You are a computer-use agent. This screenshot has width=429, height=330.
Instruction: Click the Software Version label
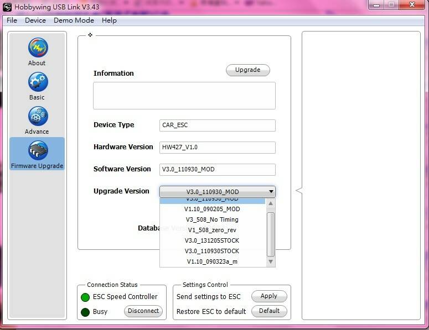click(x=122, y=169)
